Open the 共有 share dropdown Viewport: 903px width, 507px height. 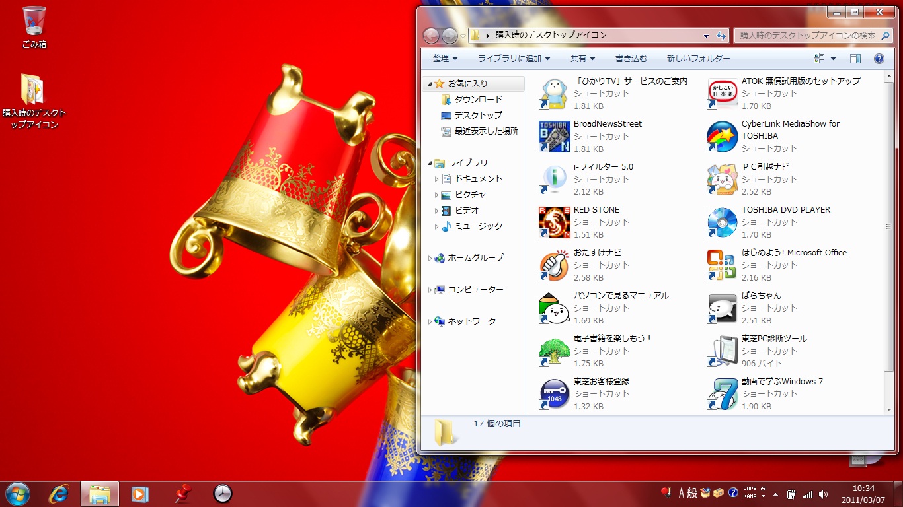[582, 59]
